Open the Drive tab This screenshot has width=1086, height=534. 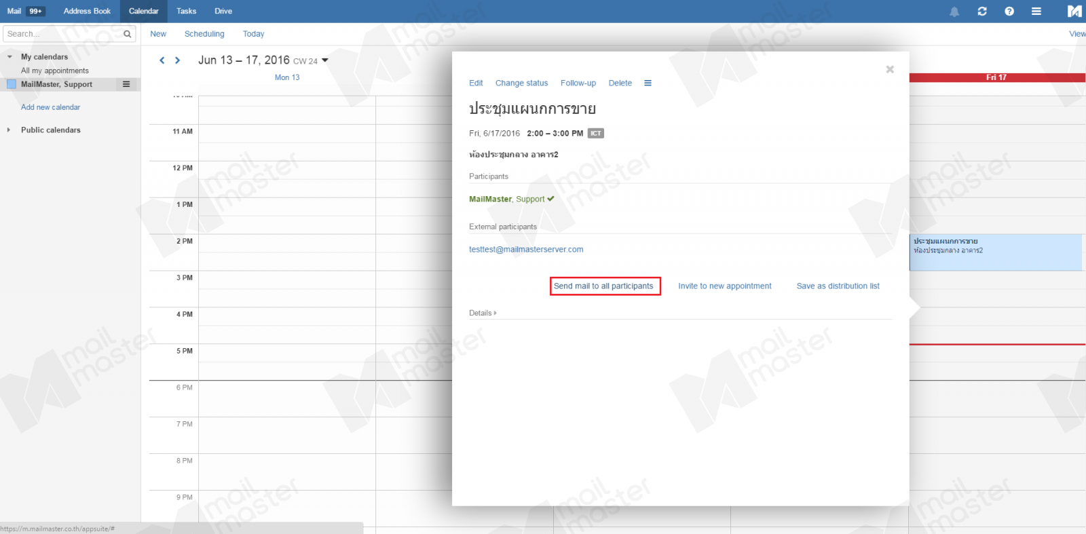coord(223,12)
